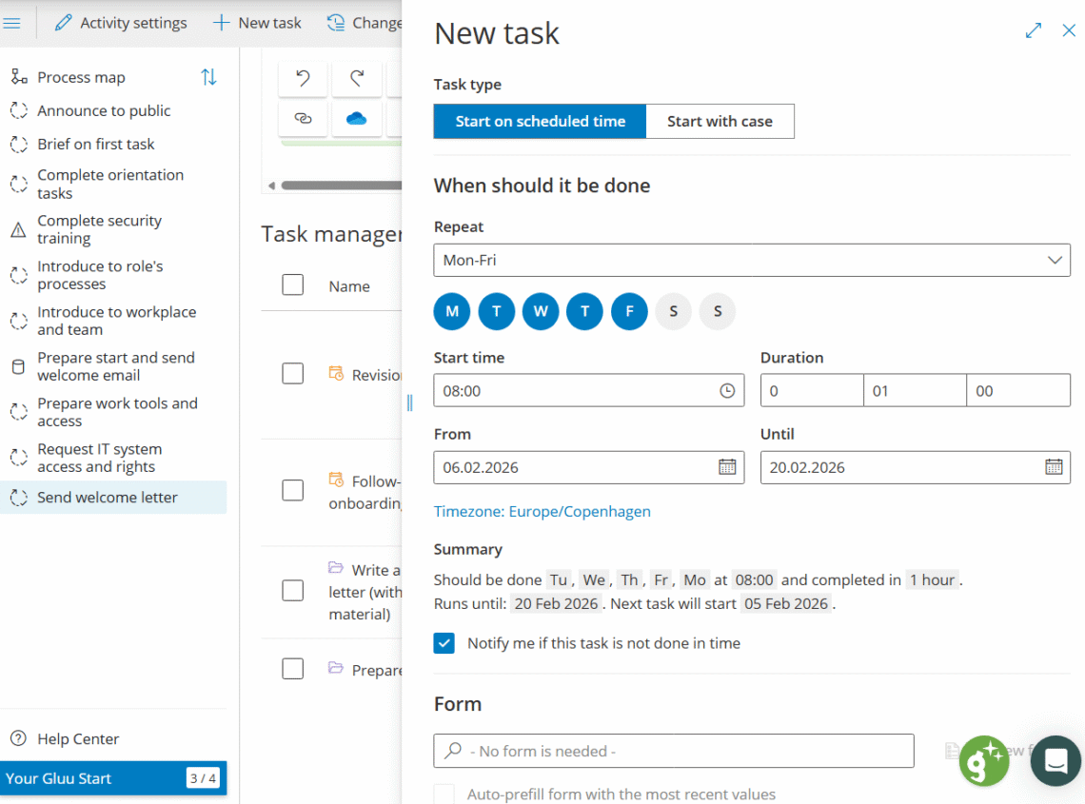Click the Timezone: Europe/Copenhagen link
The height and width of the screenshot is (804, 1085).
tap(542, 512)
